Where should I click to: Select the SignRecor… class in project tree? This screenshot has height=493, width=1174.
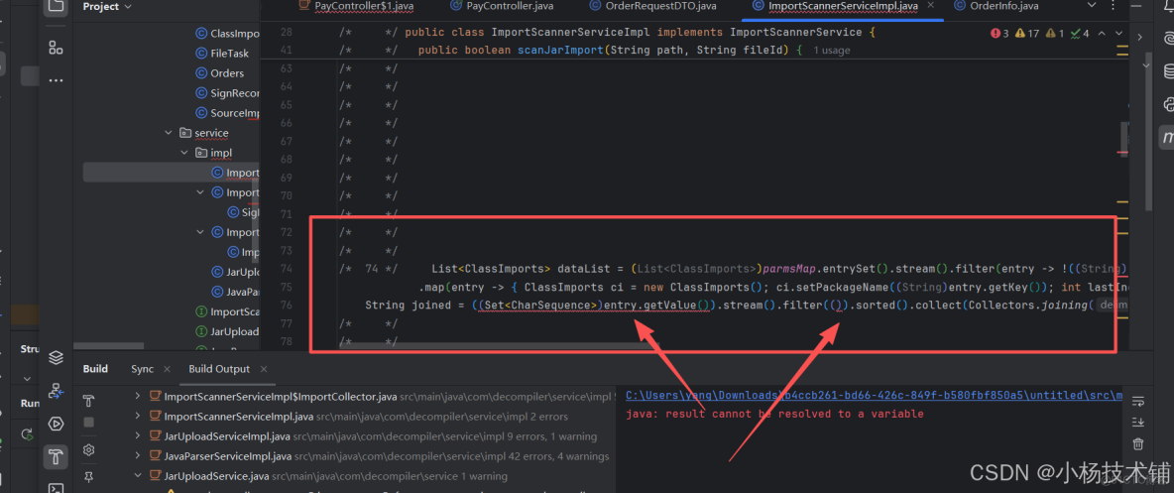pyautogui.click(x=227, y=93)
